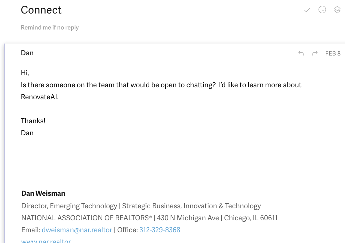
Task: Open the dweisman@nar.realtor email link
Action: pyautogui.click(x=77, y=230)
